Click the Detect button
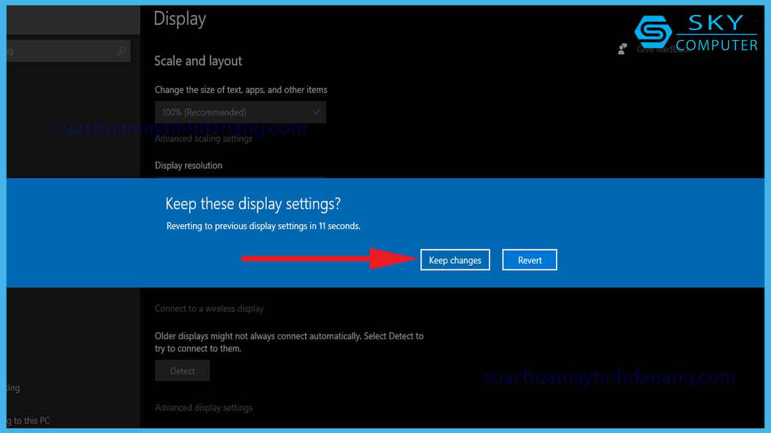This screenshot has width=771, height=433. [182, 371]
